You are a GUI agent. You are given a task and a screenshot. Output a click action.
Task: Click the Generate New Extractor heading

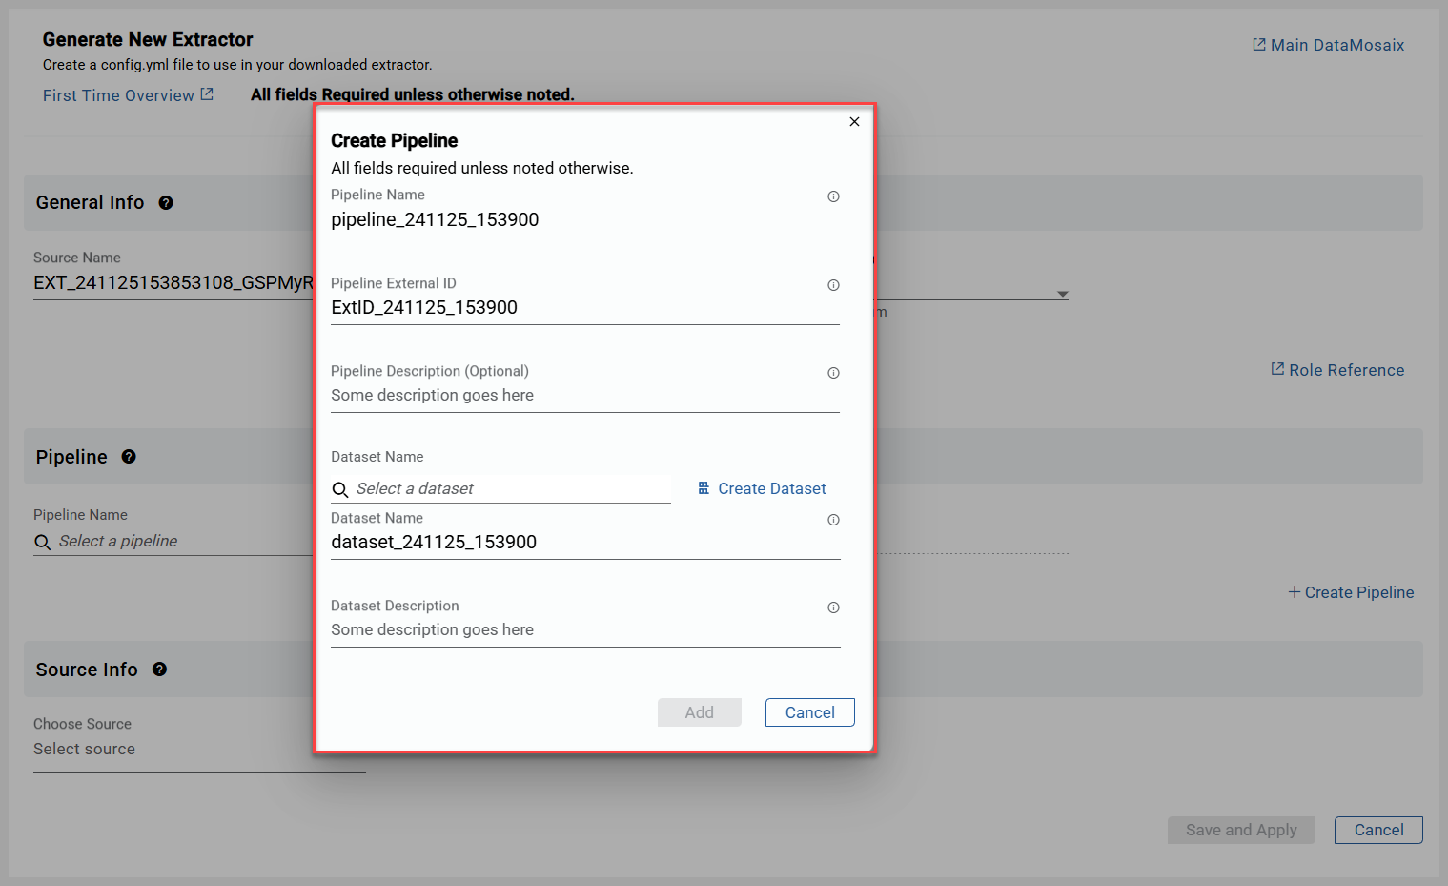[148, 39]
